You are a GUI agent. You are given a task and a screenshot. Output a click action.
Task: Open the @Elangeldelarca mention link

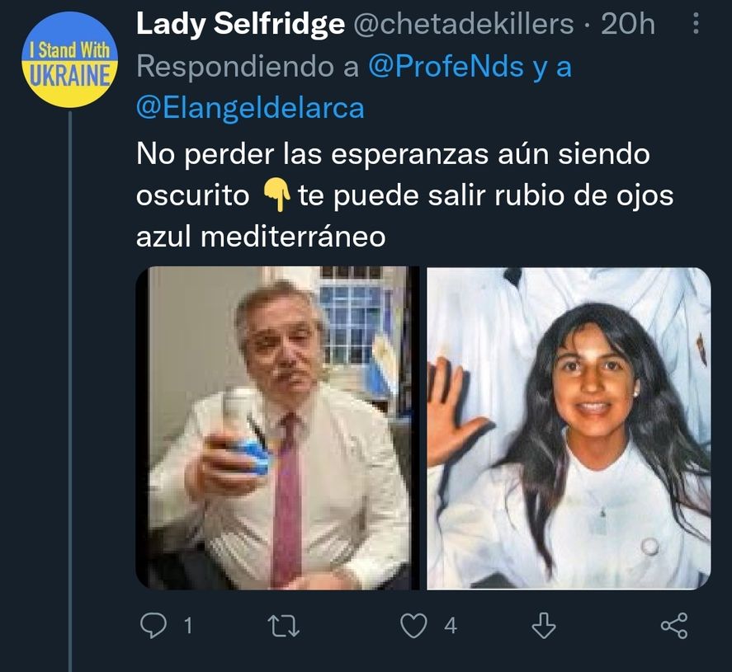250,108
